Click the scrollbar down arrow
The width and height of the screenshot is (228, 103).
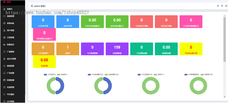tap(225, 97)
